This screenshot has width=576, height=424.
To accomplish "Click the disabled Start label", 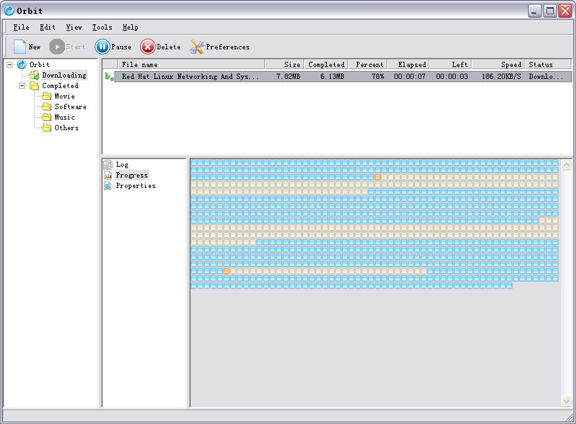I will (x=76, y=47).
